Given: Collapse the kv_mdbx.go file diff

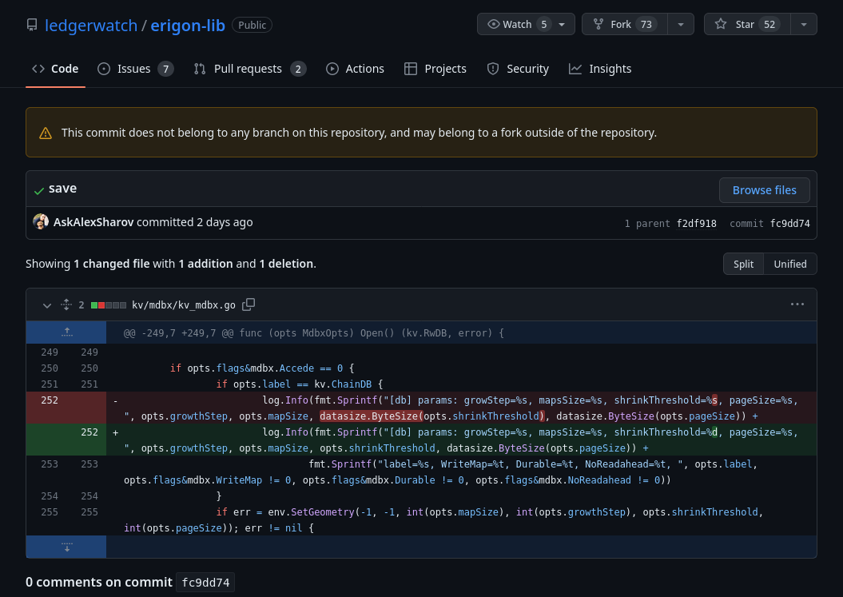Looking at the screenshot, I should (x=46, y=304).
